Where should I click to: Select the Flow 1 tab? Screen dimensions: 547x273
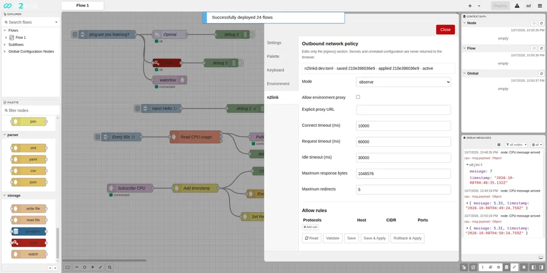point(83,6)
